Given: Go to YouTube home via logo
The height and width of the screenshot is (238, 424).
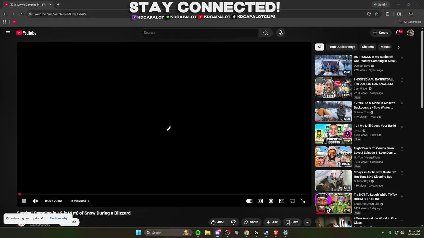Looking at the screenshot, I should tap(26, 33).
